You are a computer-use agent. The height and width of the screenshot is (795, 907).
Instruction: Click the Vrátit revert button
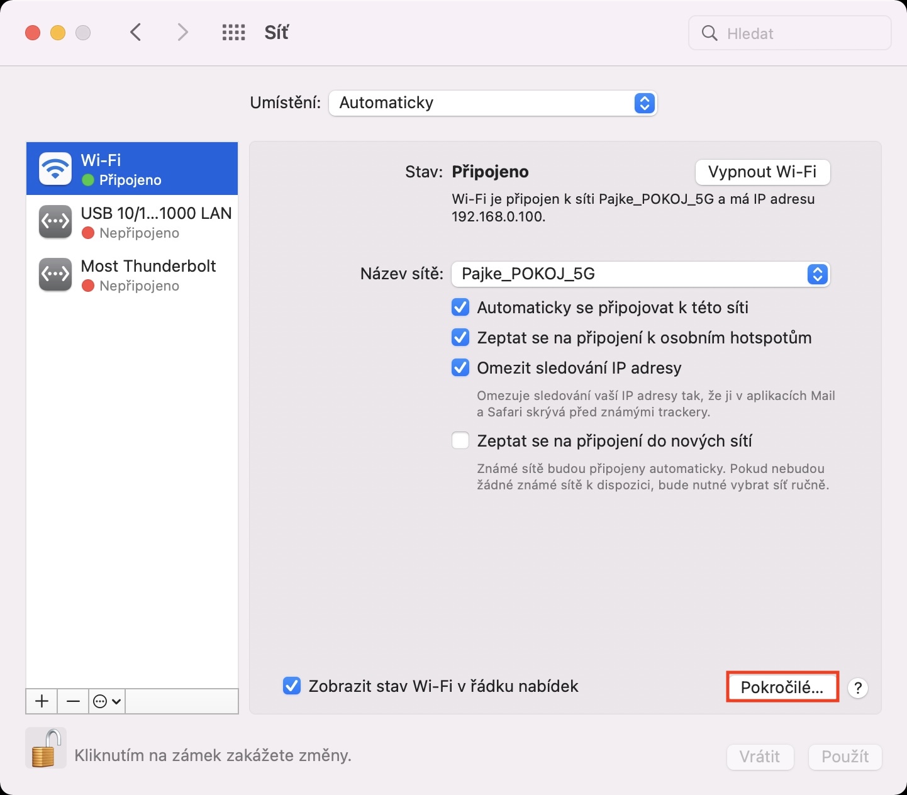pos(760,757)
